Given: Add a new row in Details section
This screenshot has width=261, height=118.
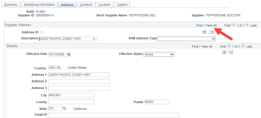Looking at the screenshot, I should click(x=224, y=52).
